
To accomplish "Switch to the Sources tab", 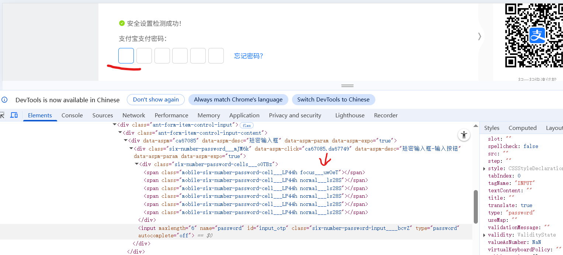I will tap(103, 115).
